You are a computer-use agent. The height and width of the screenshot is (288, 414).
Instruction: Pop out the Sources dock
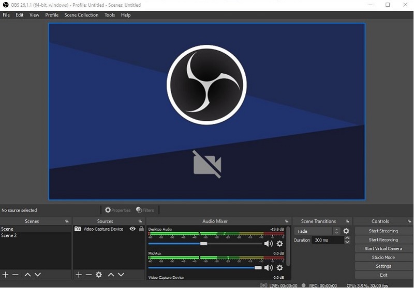click(x=140, y=221)
